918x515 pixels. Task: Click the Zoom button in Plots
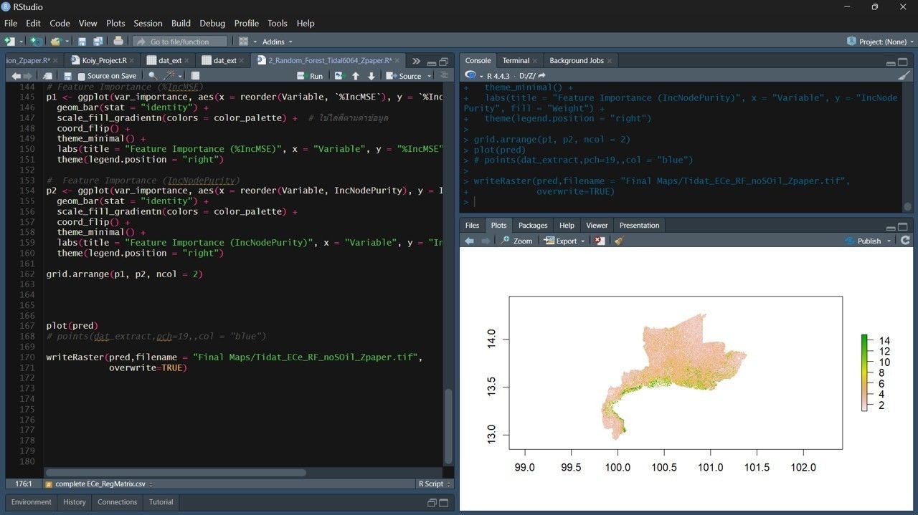516,241
